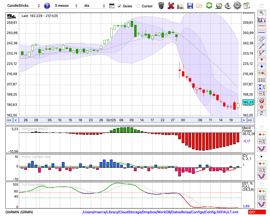Select the radio button beside Macd Forest panel

point(261,127)
